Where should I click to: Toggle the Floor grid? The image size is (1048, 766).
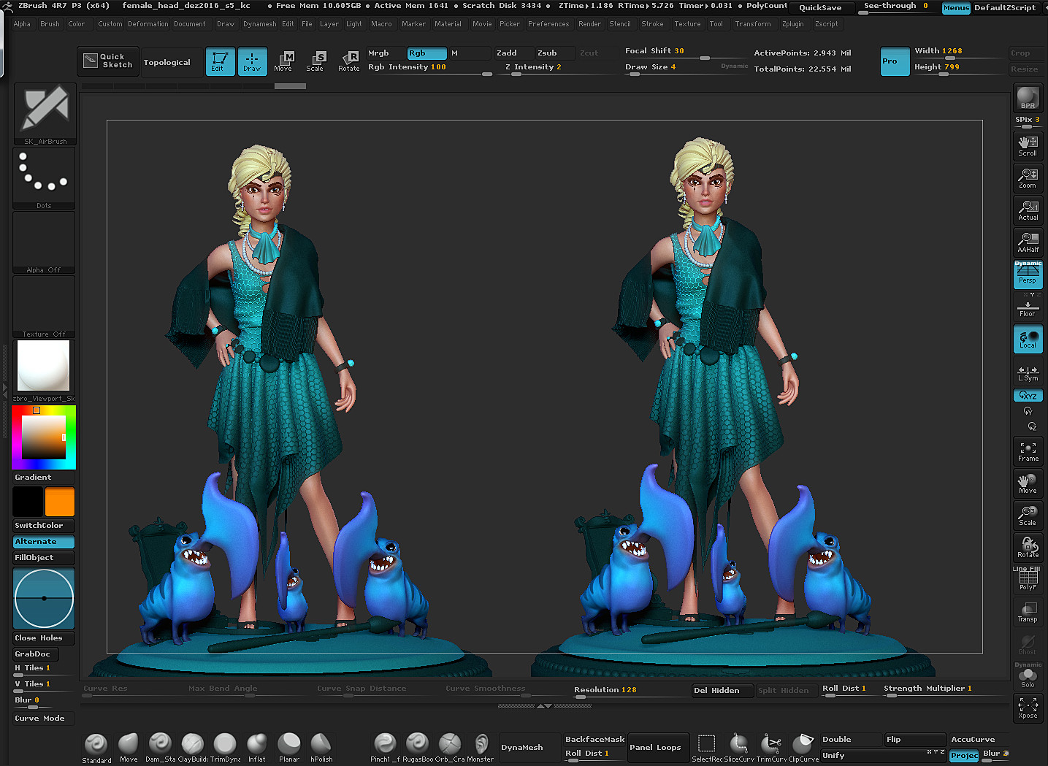tap(1028, 308)
